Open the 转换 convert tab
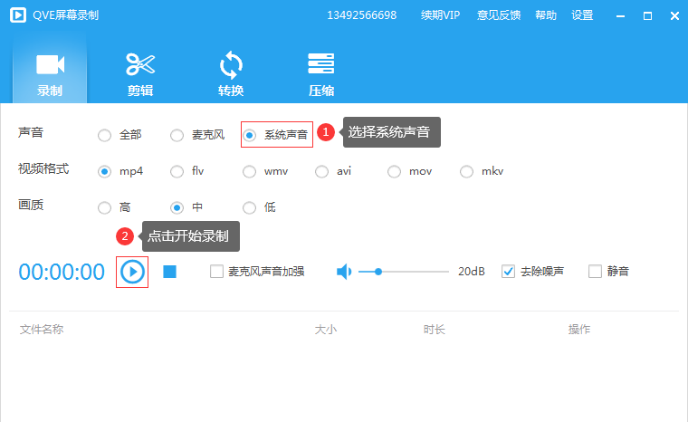 coord(231,73)
